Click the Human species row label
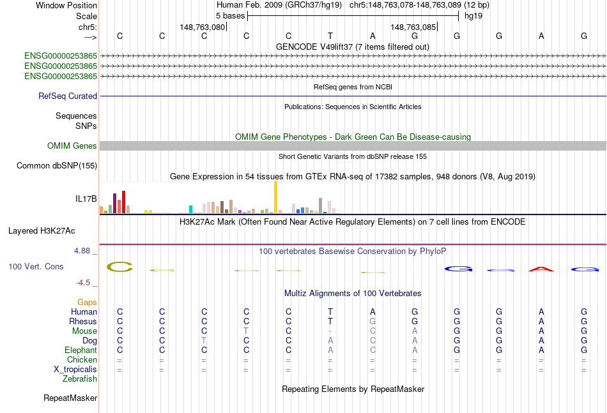This screenshot has width=607, height=413. (x=84, y=312)
